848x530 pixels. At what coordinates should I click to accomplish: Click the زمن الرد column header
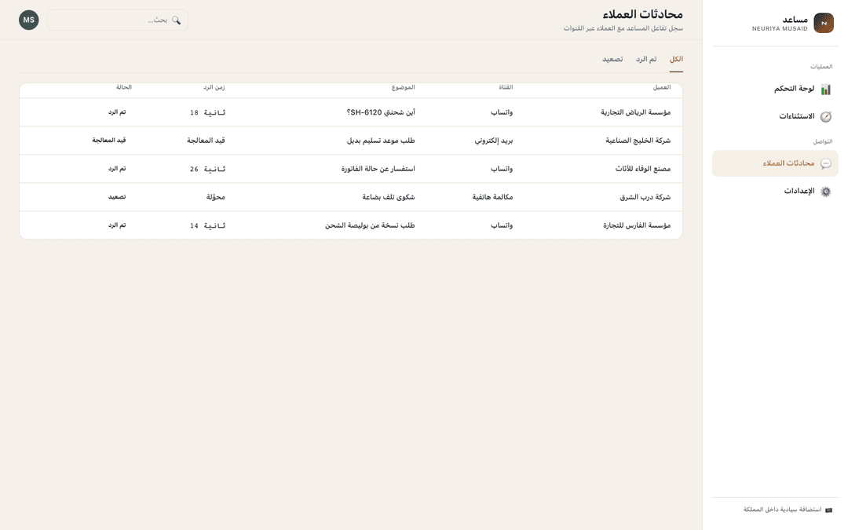tap(214, 87)
